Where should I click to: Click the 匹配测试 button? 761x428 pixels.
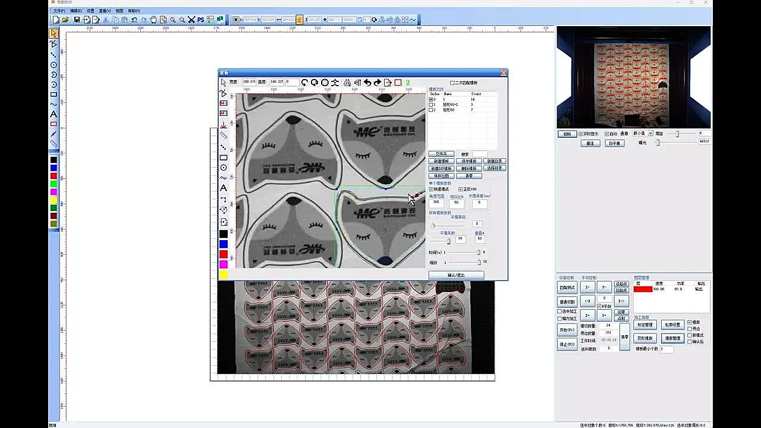point(567,288)
